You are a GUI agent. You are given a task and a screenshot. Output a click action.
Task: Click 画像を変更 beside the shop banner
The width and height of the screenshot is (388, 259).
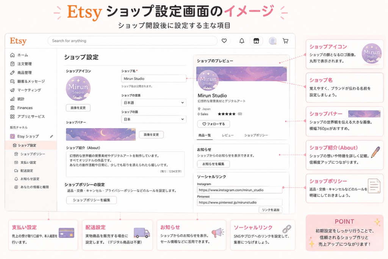click(151, 135)
